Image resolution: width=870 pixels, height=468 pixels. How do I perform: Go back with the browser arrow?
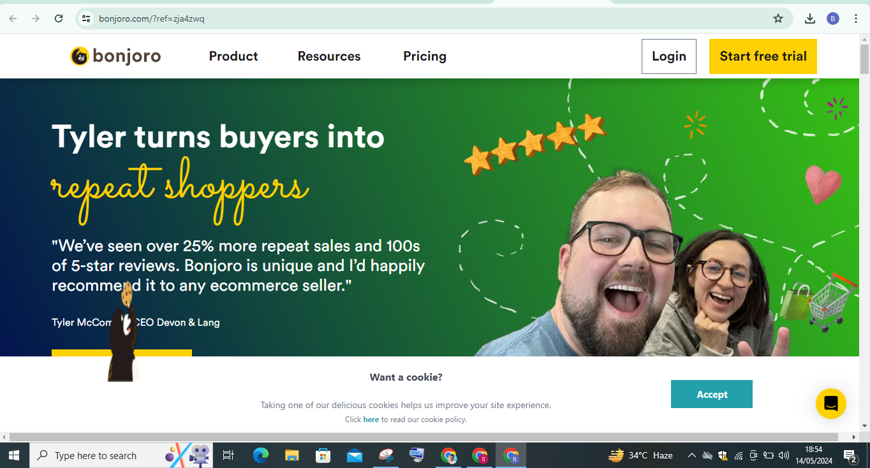(x=13, y=18)
